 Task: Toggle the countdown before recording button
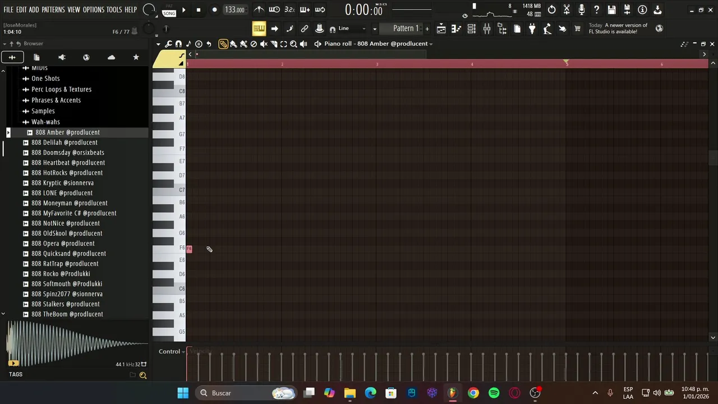(289, 10)
